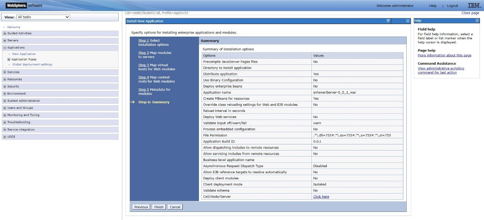Open New Application in the navigation tree
Screen dimensions: 484x220
click(x=24, y=54)
